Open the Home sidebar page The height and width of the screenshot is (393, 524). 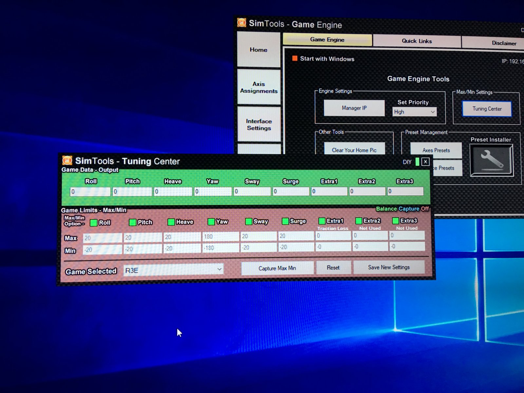[259, 50]
